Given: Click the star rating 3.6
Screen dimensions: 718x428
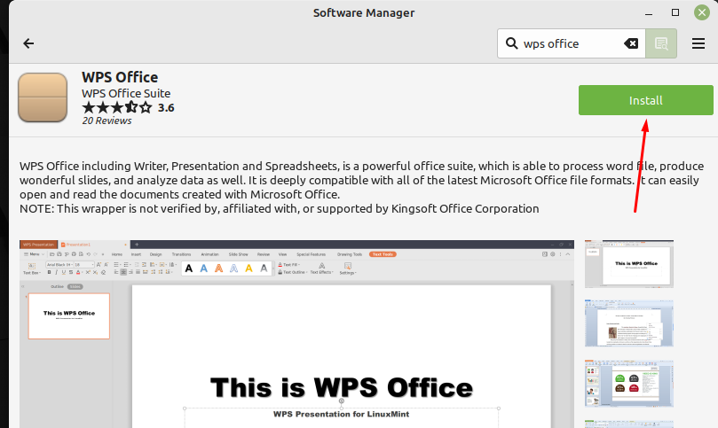Looking at the screenshot, I should [128, 108].
